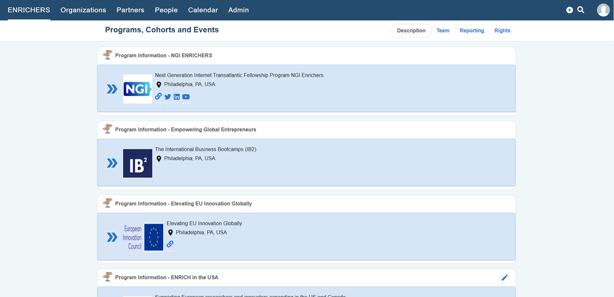
Task: Open the user profile avatar
Action: [x=603, y=10]
